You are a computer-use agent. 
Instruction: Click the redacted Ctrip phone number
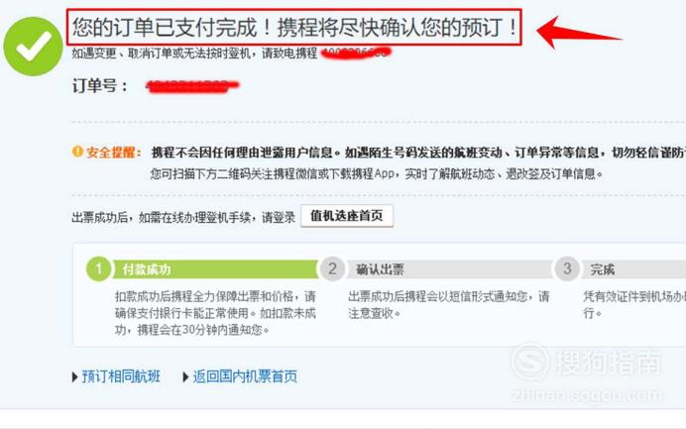(356, 53)
